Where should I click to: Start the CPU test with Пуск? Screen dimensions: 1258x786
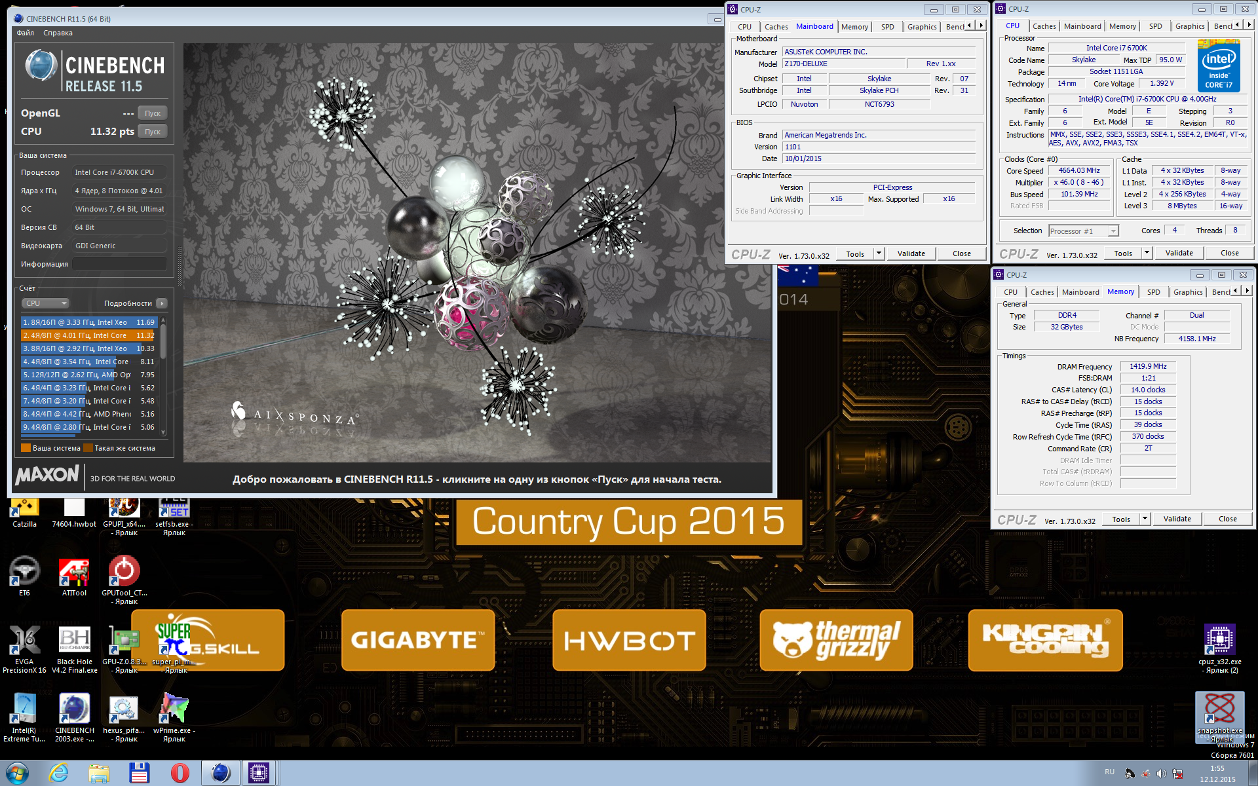(153, 132)
